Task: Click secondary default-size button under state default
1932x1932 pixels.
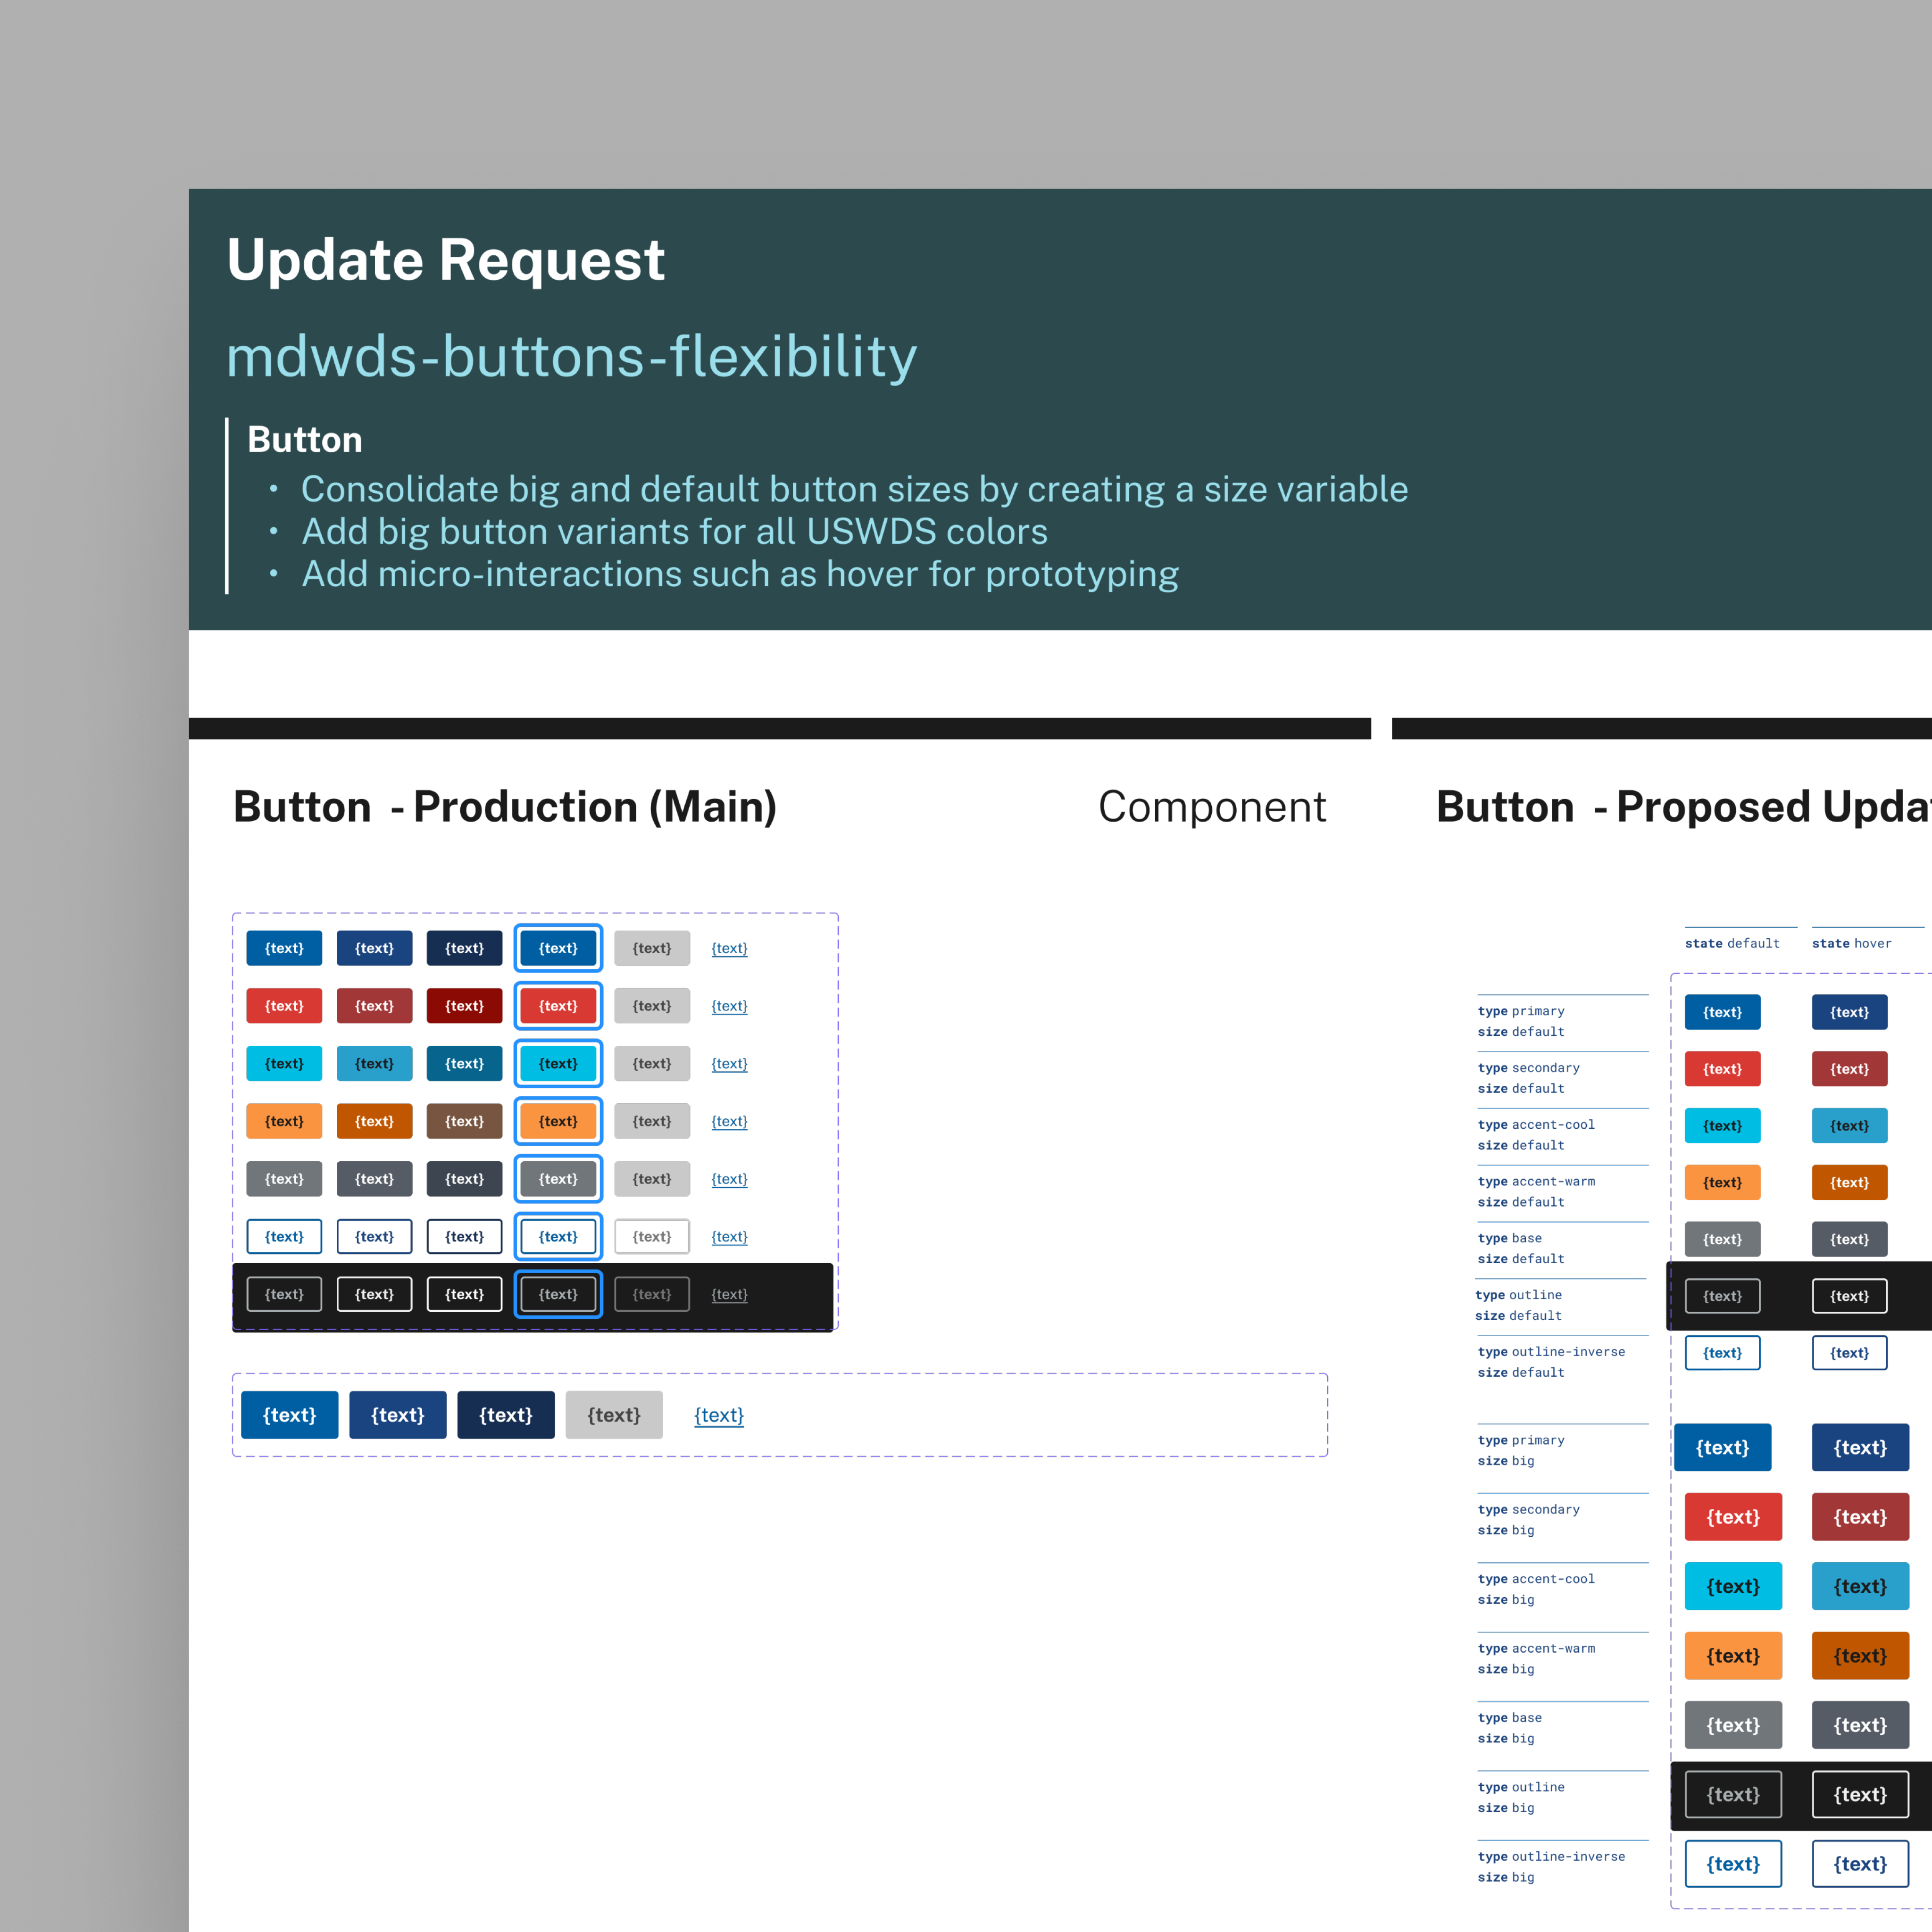Action: tap(1722, 1069)
